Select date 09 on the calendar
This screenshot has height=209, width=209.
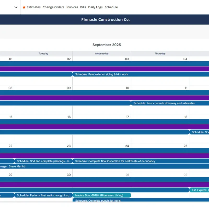point(69,88)
